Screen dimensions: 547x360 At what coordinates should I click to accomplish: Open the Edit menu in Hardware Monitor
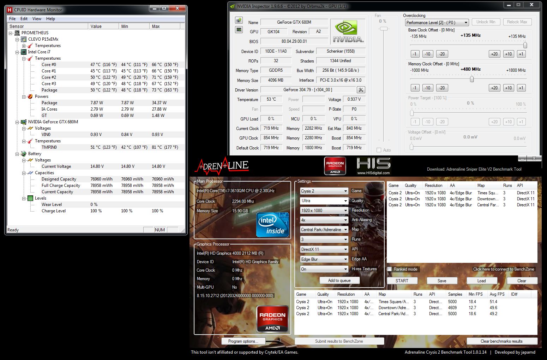click(x=24, y=19)
